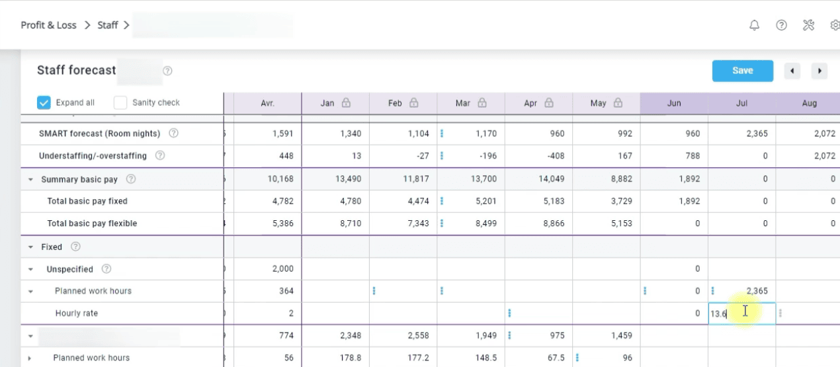Image resolution: width=840 pixels, height=367 pixels.
Task: Go to Profit & Loss breadcrumb
Action: pos(48,26)
